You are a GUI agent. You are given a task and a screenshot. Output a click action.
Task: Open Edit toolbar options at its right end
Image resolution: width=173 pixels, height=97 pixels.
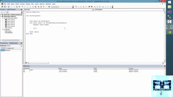[x=112, y=7]
